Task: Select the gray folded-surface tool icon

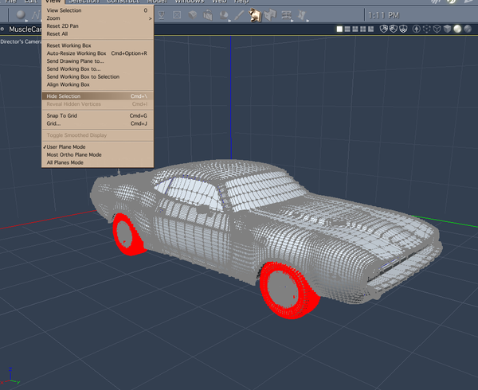Action: tap(270, 15)
